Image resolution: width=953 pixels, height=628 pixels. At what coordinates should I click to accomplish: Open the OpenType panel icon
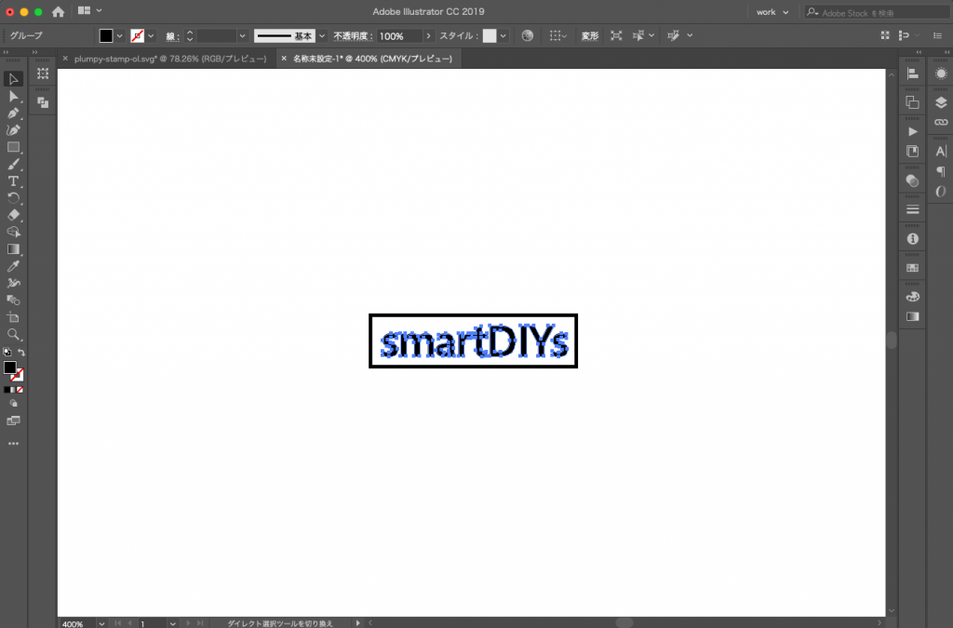(x=941, y=192)
